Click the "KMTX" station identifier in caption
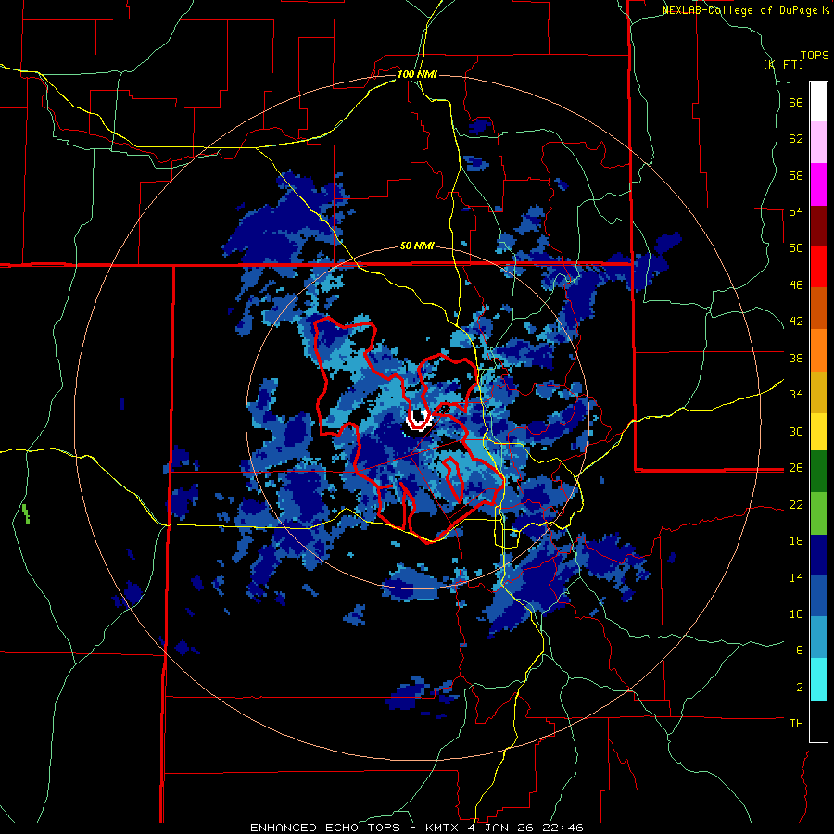 [444, 828]
